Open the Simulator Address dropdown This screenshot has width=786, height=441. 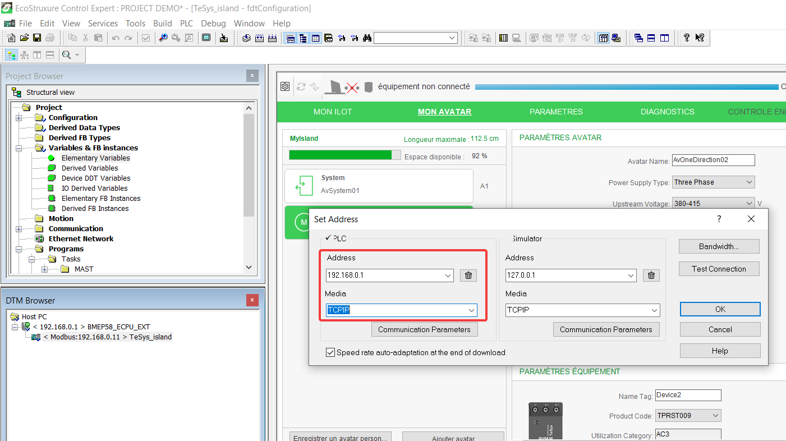click(631, 275)
